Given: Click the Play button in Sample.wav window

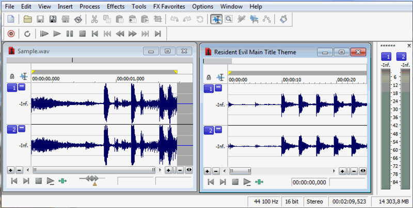Looking at the screenshot, I should 50,181.
